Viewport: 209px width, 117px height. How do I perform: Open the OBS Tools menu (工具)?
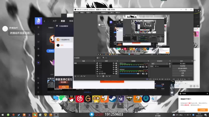[x=112, y=12]
